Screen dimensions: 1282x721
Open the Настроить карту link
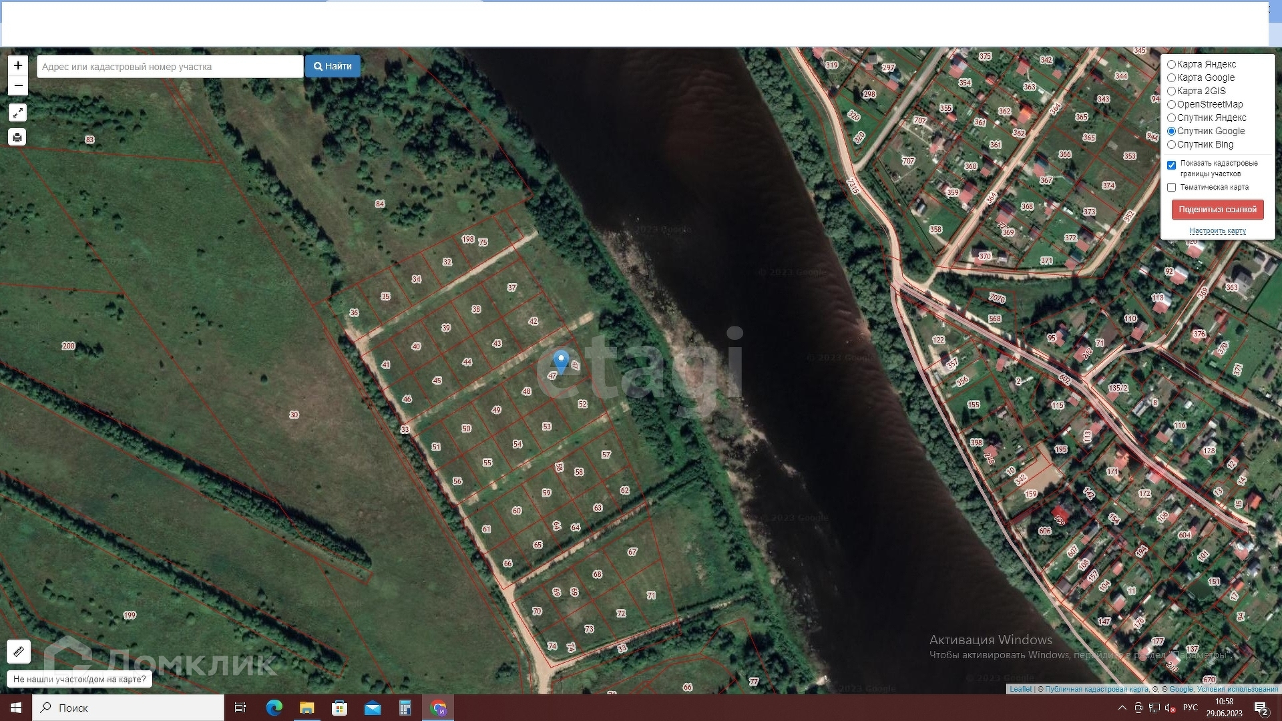coord(1217,231)
